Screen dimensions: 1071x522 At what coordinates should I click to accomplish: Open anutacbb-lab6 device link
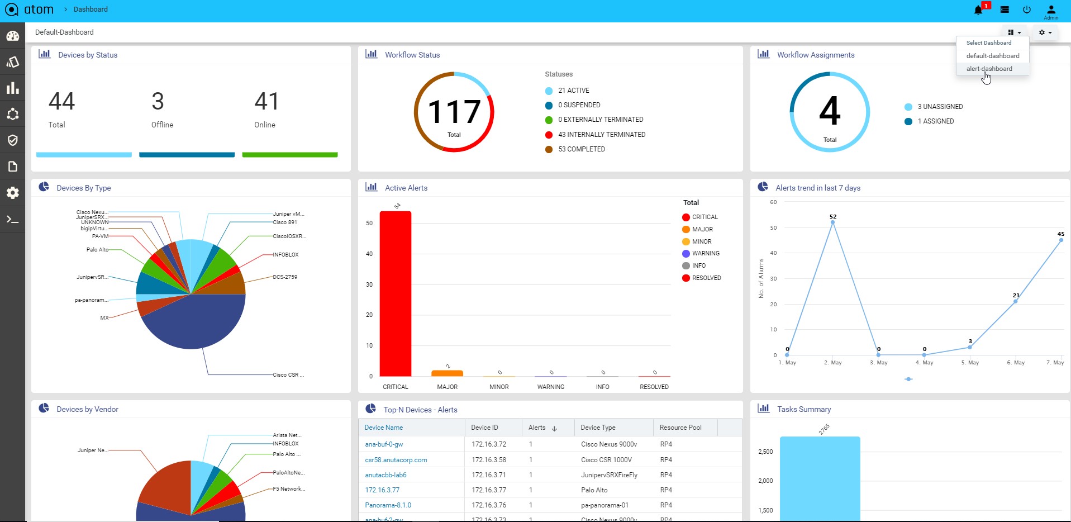click(385, 475)
